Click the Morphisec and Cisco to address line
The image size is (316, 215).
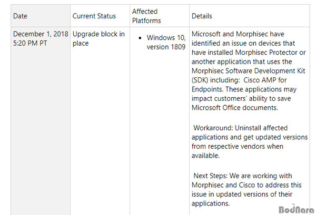[246, 185]
